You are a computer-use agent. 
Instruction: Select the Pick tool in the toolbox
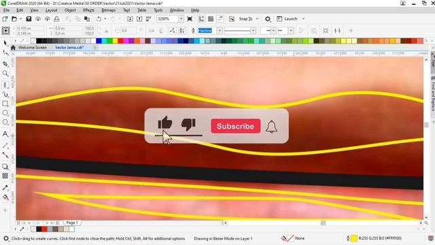5,44
